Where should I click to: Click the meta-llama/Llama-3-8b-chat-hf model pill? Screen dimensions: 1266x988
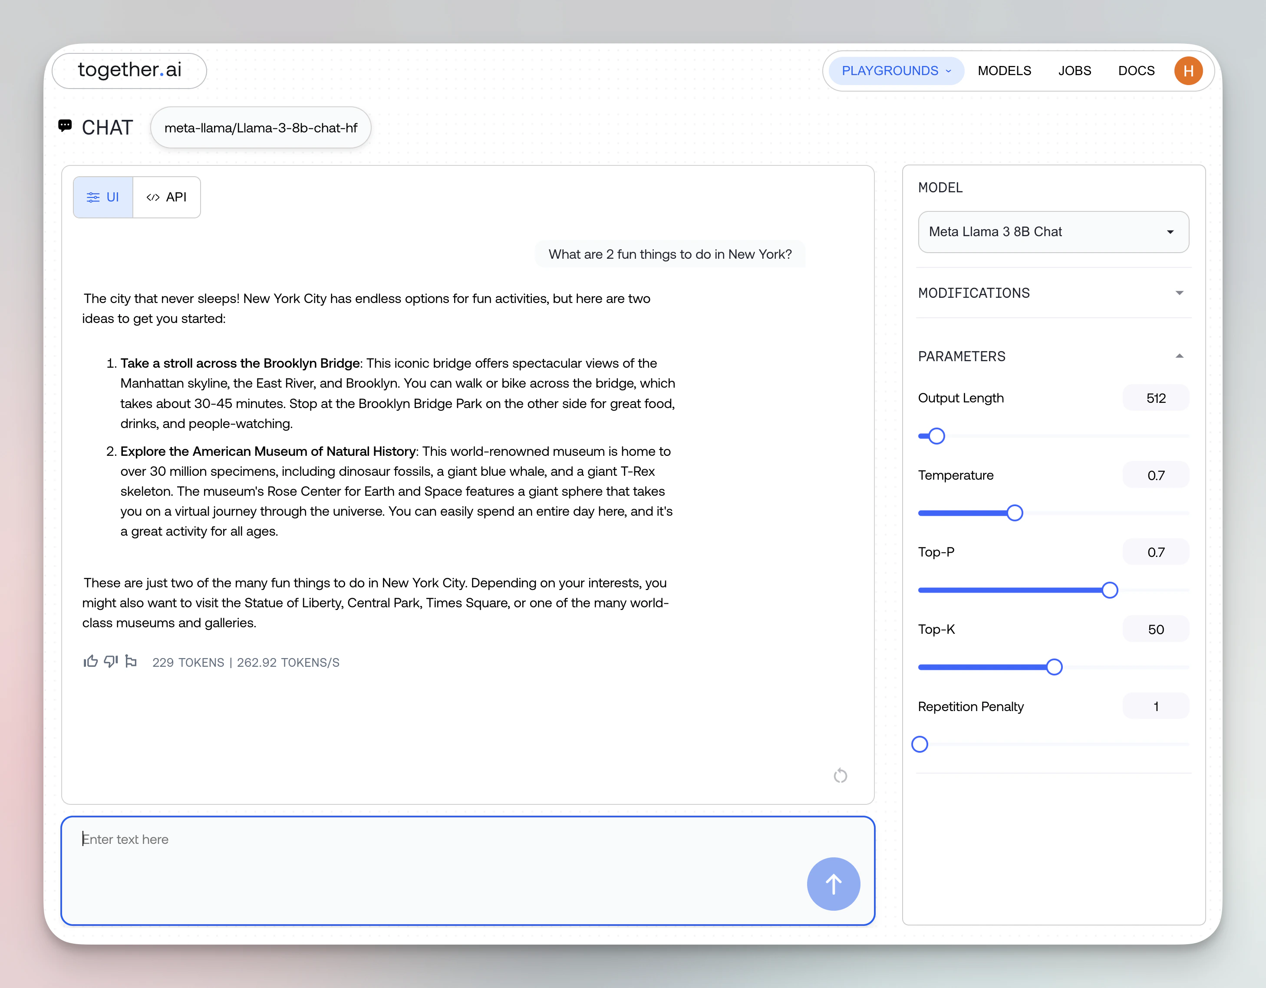click(x=261, y=128)
